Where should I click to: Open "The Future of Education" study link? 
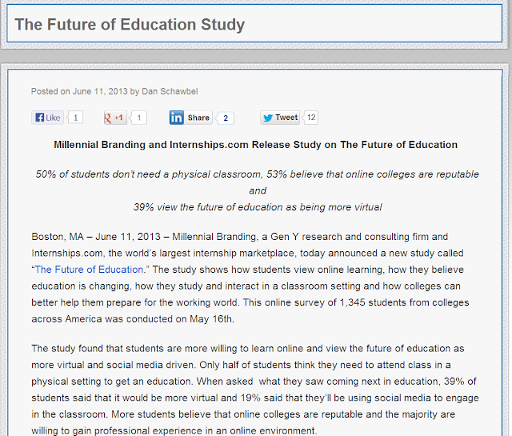coord(89,270)
